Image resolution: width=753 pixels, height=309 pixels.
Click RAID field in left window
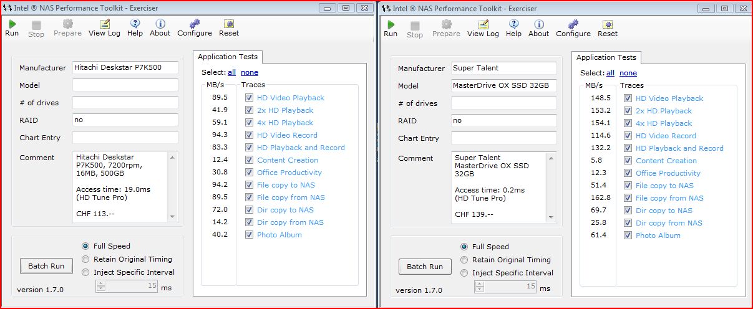point(125,120)
